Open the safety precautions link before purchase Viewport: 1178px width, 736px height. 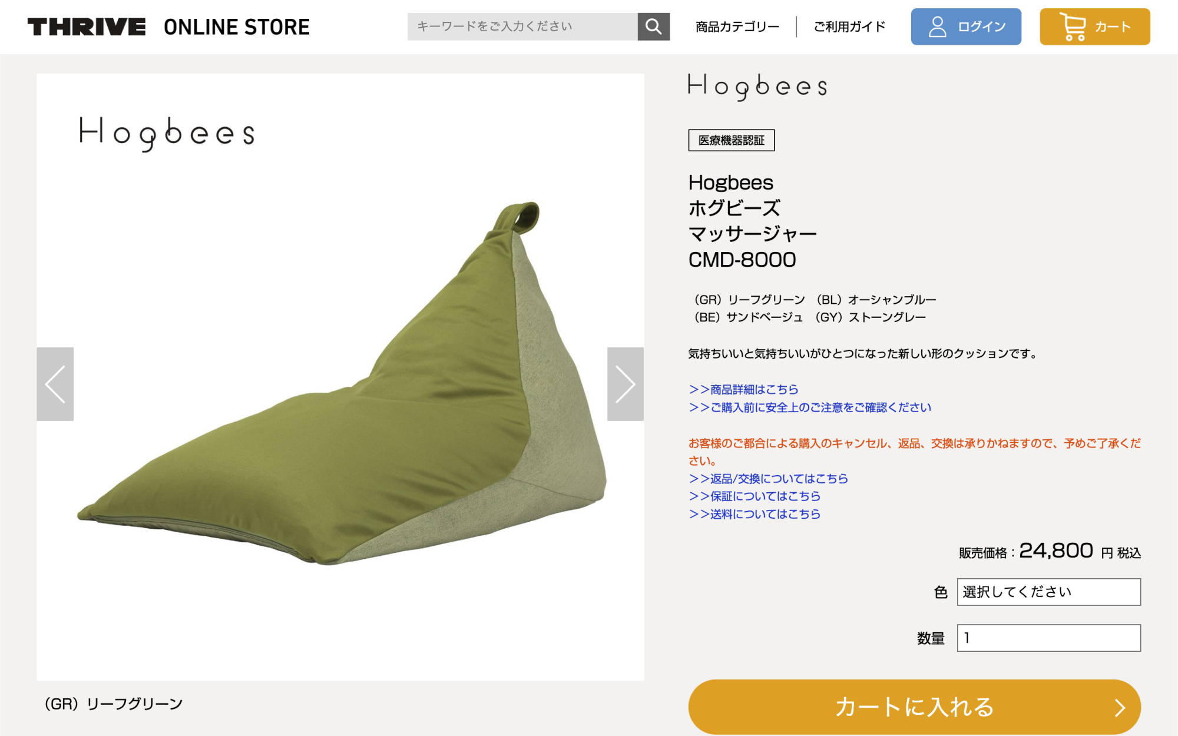tap(810, 407)
